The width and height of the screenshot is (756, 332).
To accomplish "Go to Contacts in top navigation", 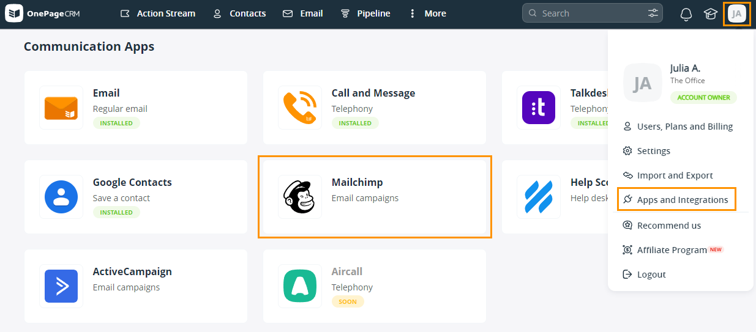I will (239, 13).
